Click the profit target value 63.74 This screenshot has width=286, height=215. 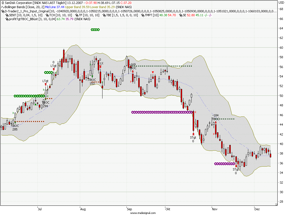tap(61, 19)
